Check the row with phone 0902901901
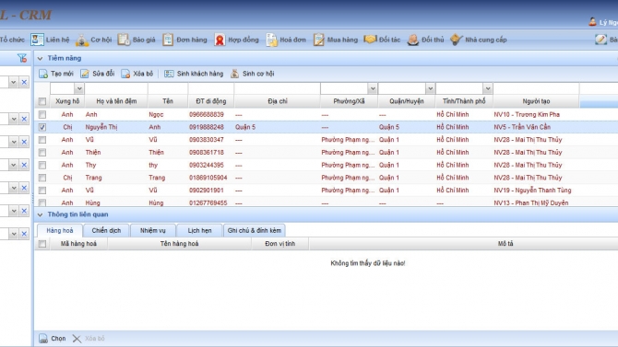Viewport: 618px width, 347px height. point(42,190)
